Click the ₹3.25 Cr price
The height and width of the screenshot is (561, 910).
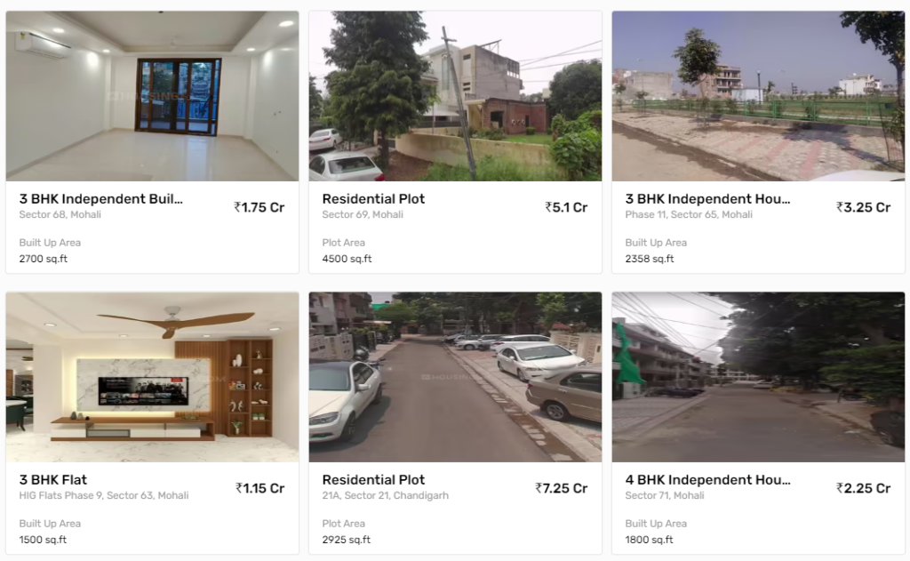(863, 207)
